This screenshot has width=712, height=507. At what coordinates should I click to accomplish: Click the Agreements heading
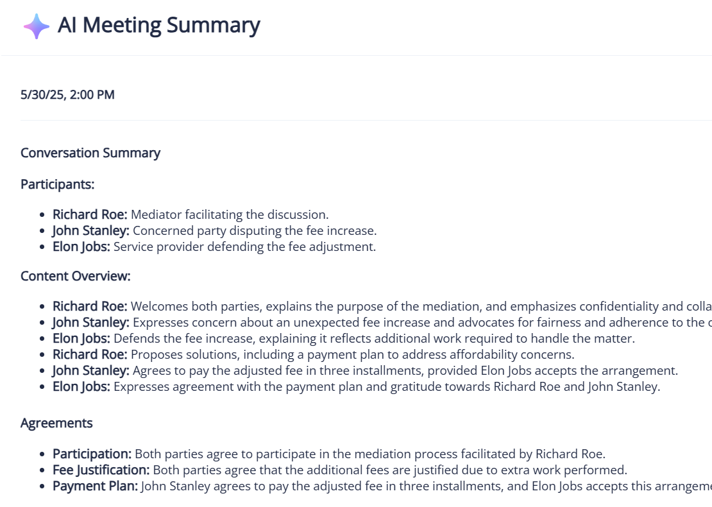click(x=56, y=423)
